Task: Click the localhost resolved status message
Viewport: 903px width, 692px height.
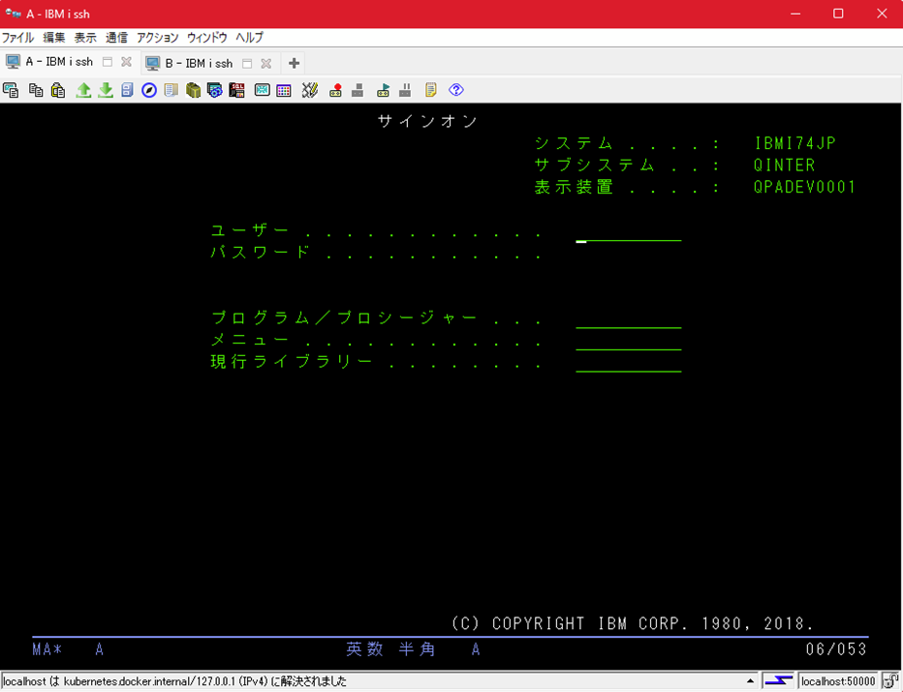Action: point(175,681)
